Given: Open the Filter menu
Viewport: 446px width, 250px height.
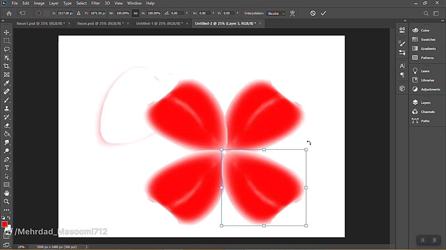Looking at the screenshot, I should tap(96, 3).
